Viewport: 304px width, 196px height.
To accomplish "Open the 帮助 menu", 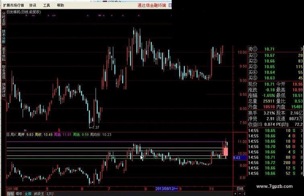I will (60, 5).
